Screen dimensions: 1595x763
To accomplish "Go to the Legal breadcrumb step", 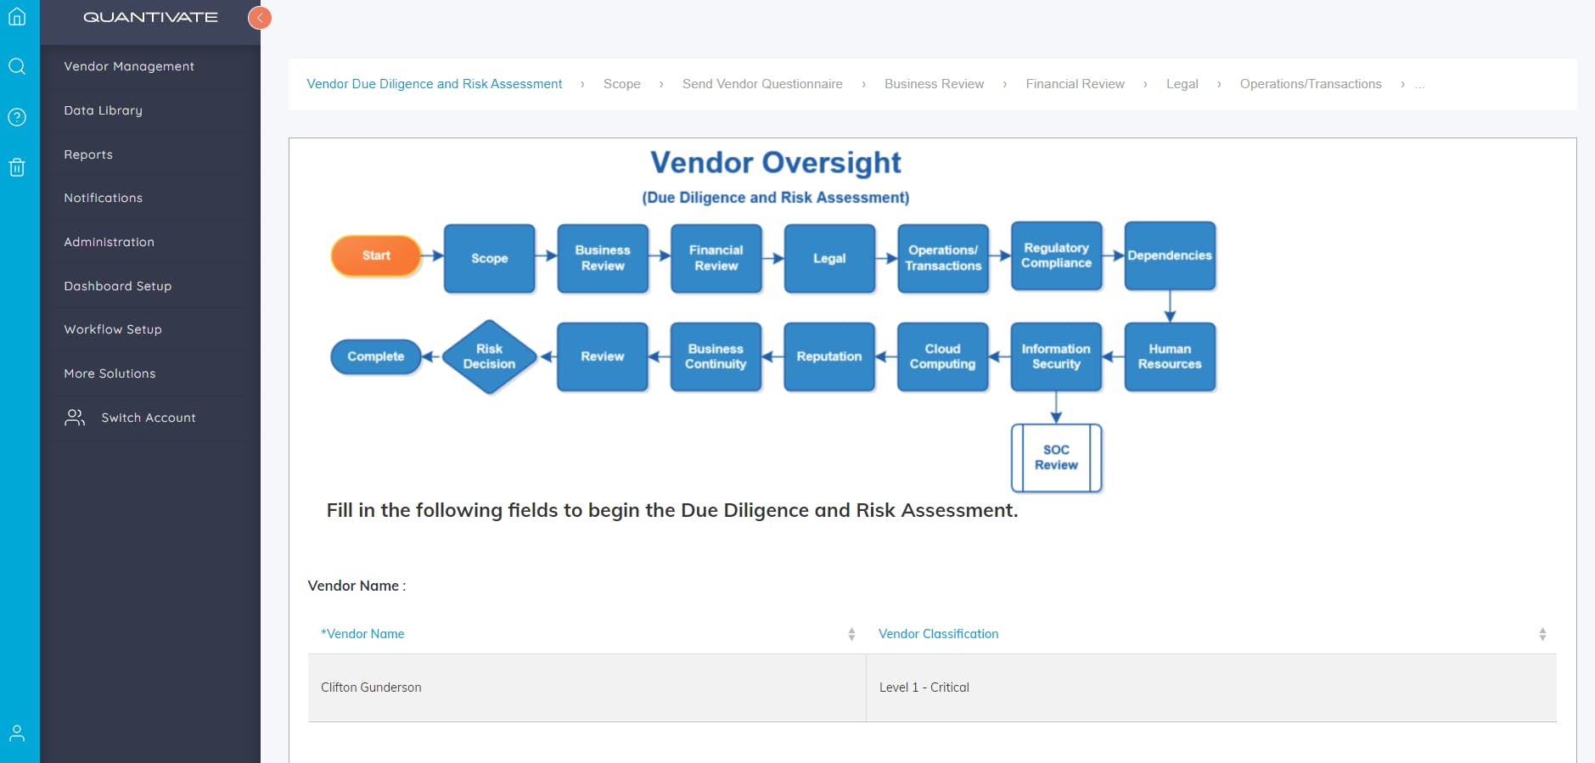I will pos(1182,84).
